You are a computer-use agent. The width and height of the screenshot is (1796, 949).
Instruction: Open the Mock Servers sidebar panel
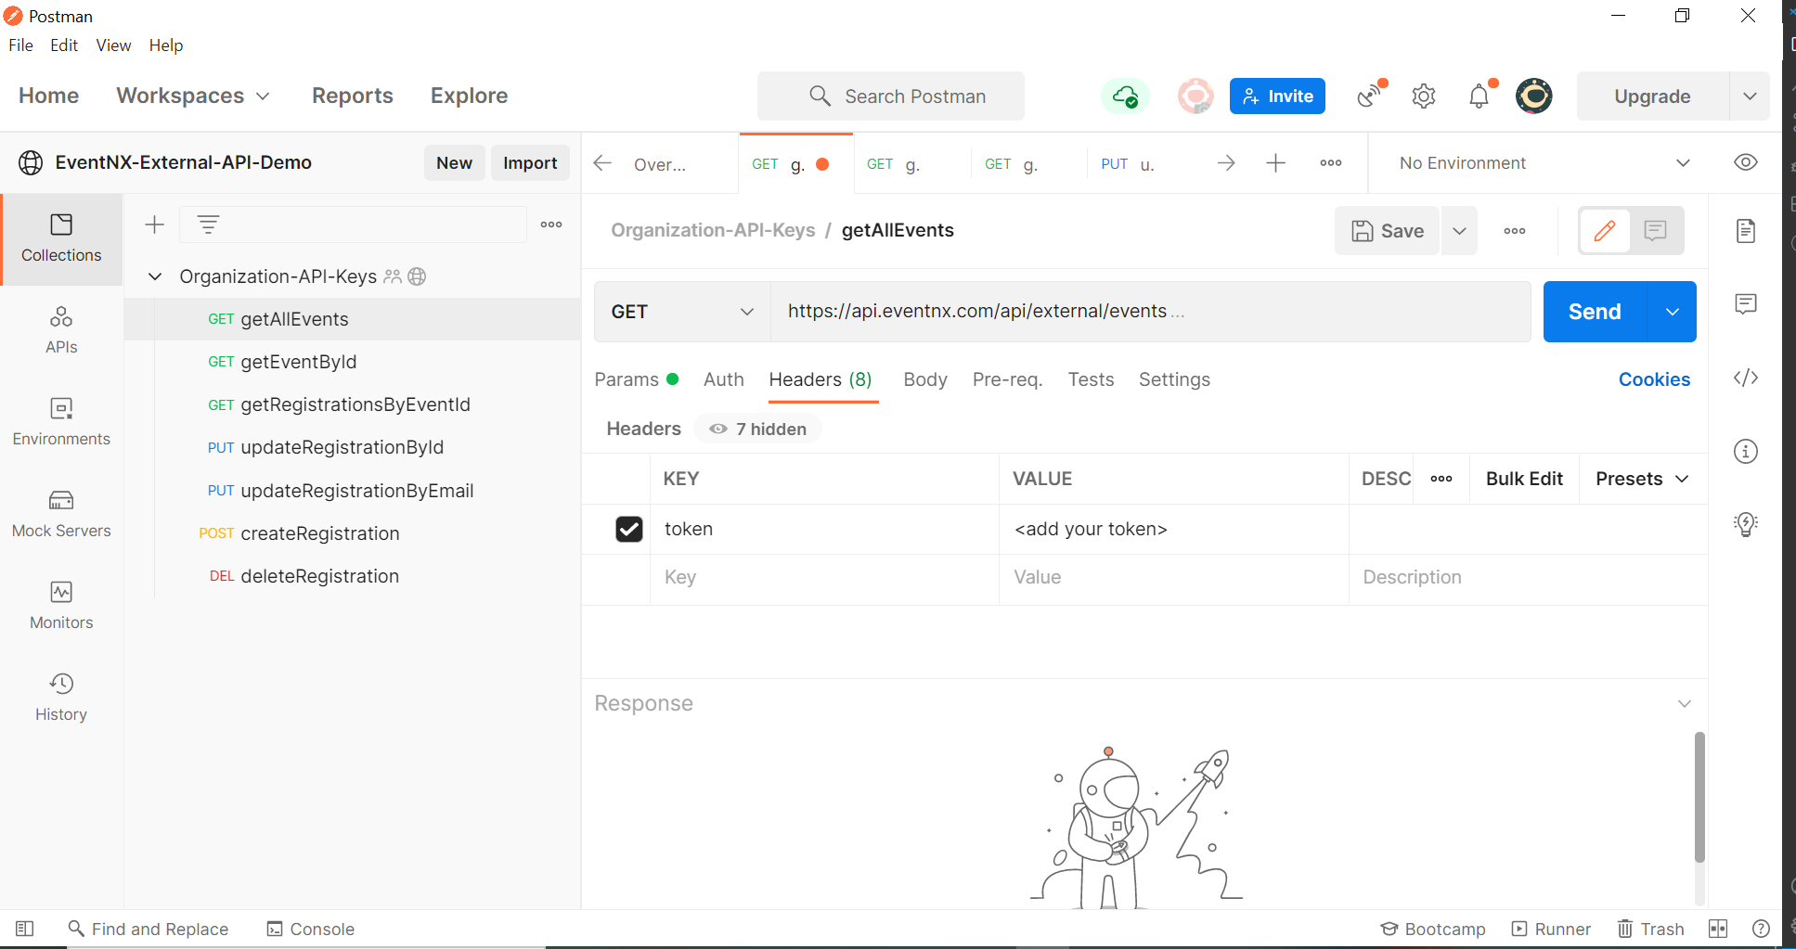[61, 513]
